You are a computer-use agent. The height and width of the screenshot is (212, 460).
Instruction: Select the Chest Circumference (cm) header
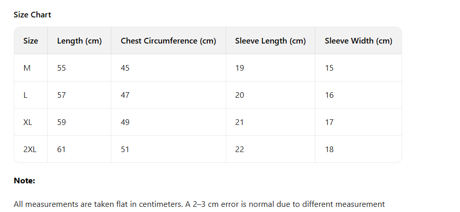pos(168,41)
